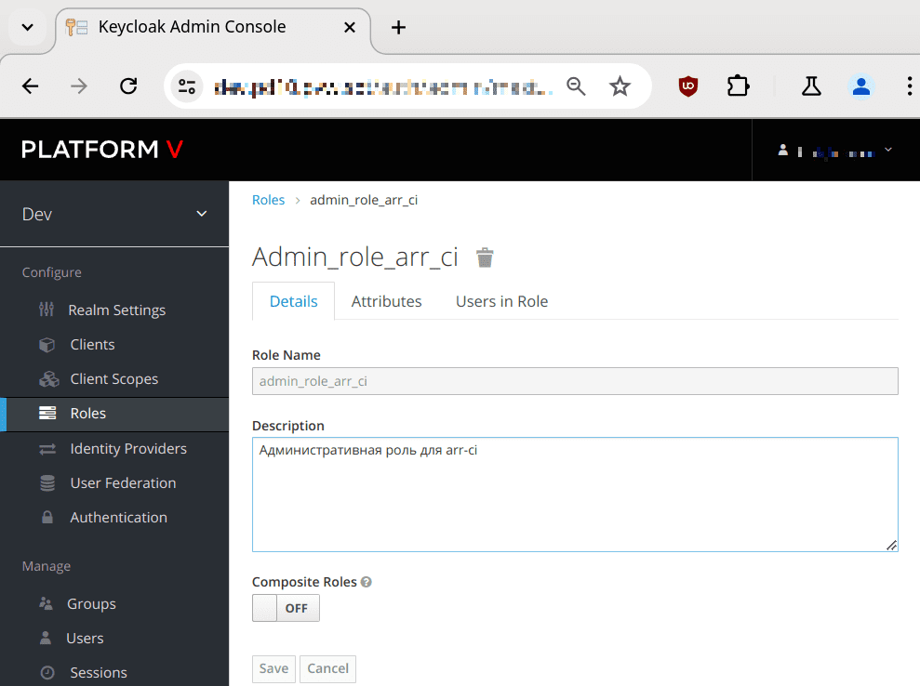Open the Sessions page

pos(98,672)
